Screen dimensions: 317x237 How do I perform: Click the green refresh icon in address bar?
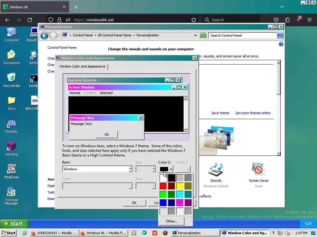(203, 35)
